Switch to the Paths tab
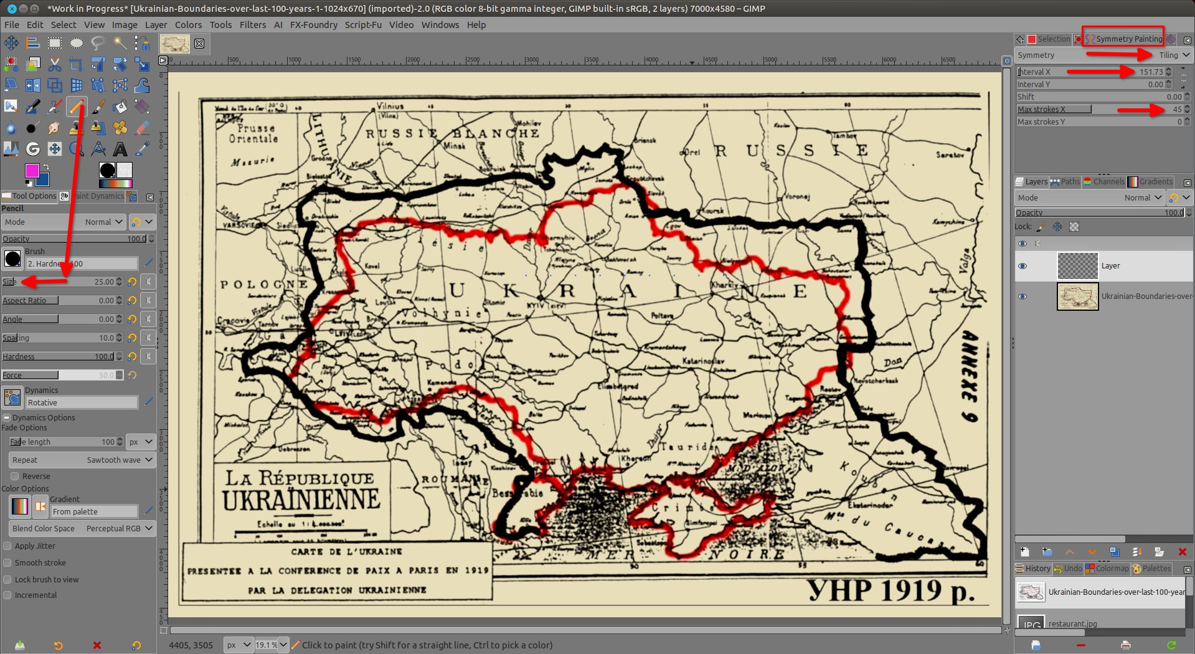 pyautogui.click(x=1065, y=182)
